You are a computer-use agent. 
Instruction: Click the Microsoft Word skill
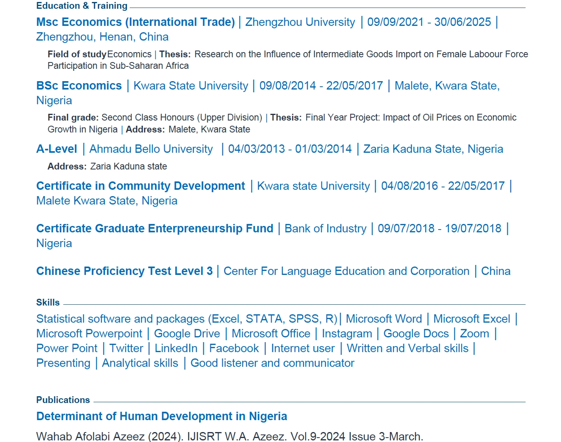[x=384, y=319]
